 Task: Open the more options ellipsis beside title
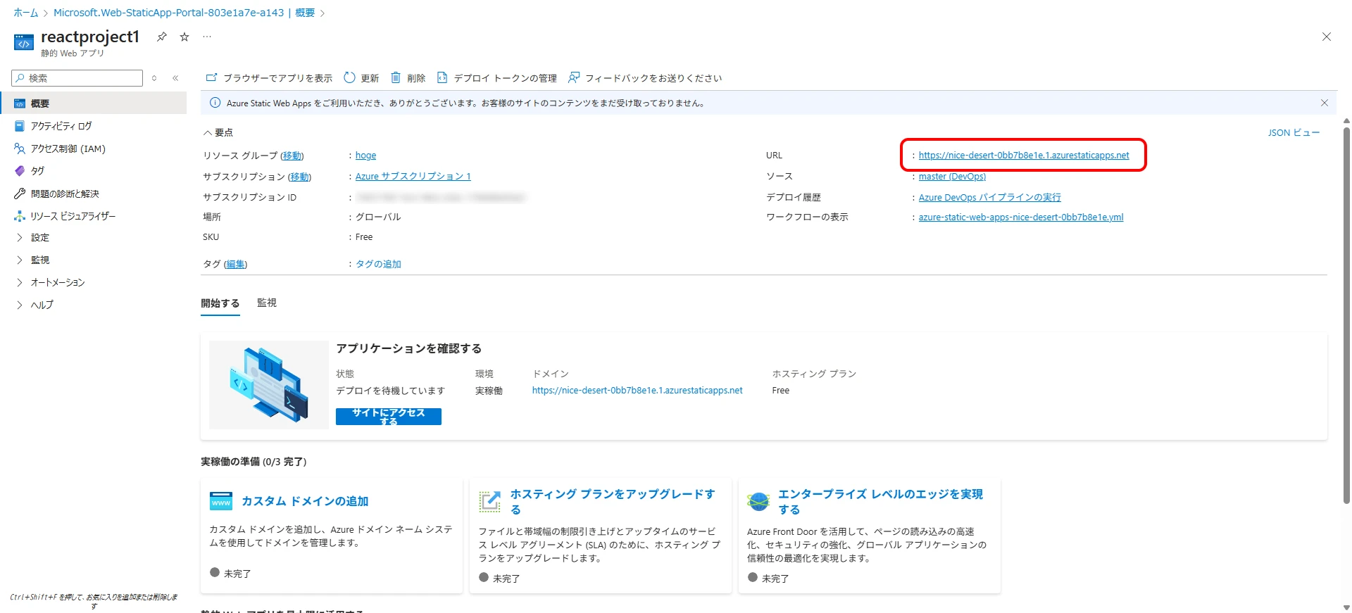pos(207,37)
